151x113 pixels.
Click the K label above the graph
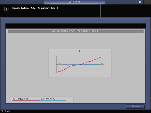point(80,51)
